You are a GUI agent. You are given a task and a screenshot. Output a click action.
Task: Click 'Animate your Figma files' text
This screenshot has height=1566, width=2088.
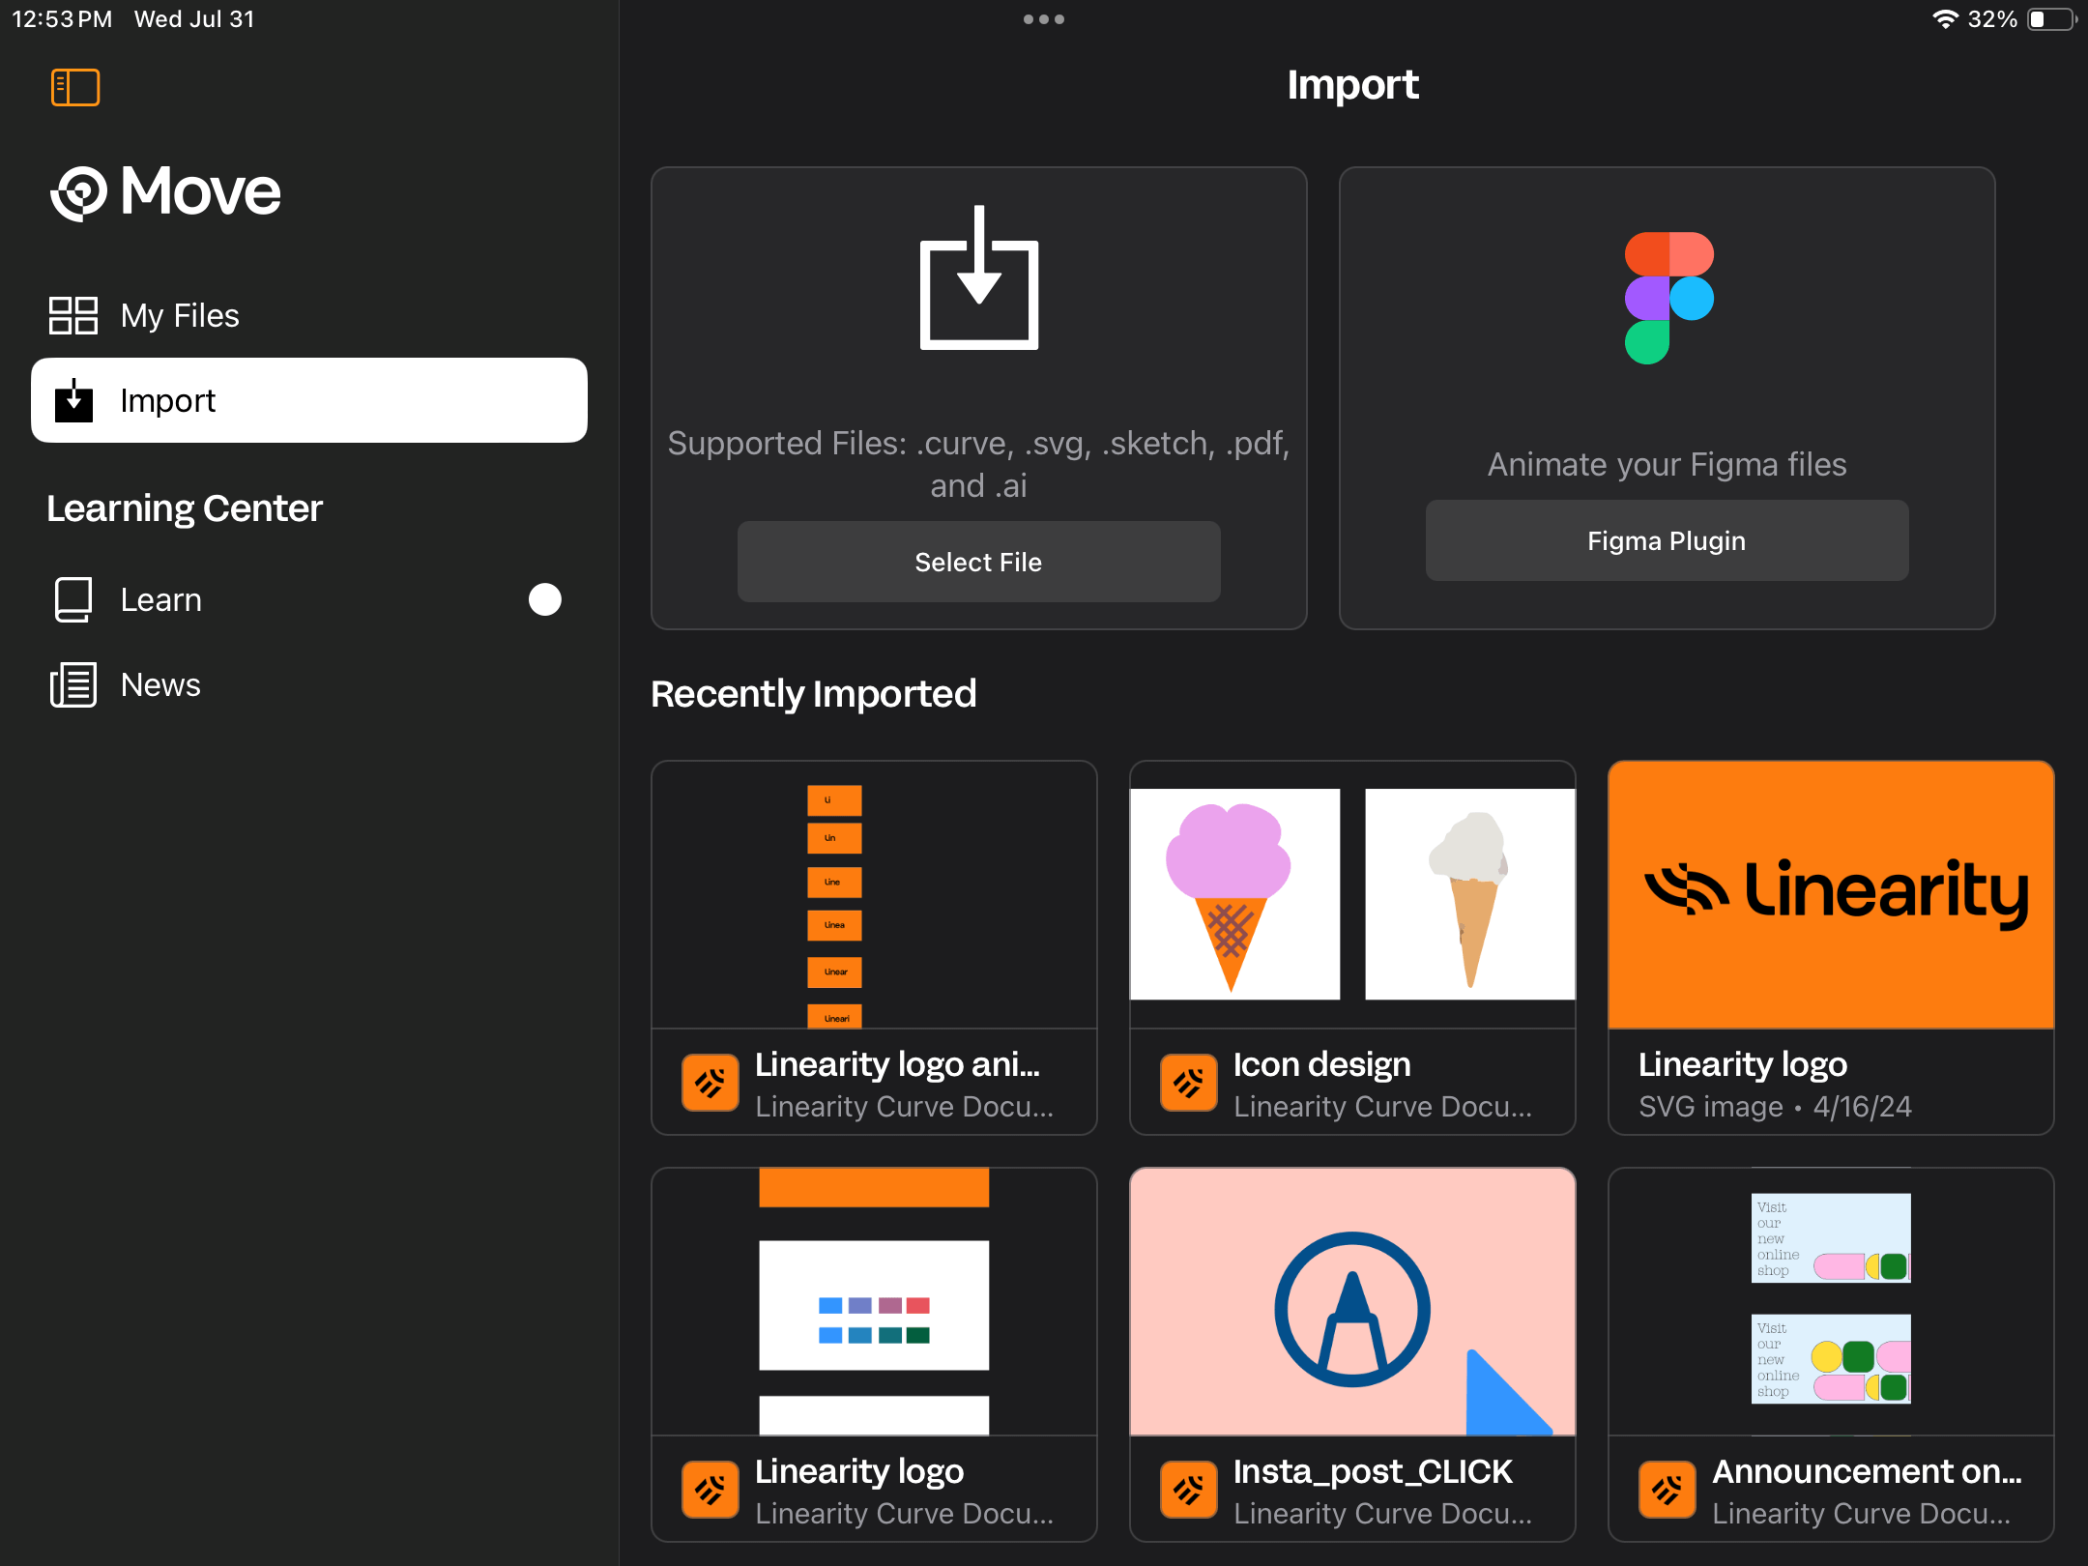tap(1667, 465)
